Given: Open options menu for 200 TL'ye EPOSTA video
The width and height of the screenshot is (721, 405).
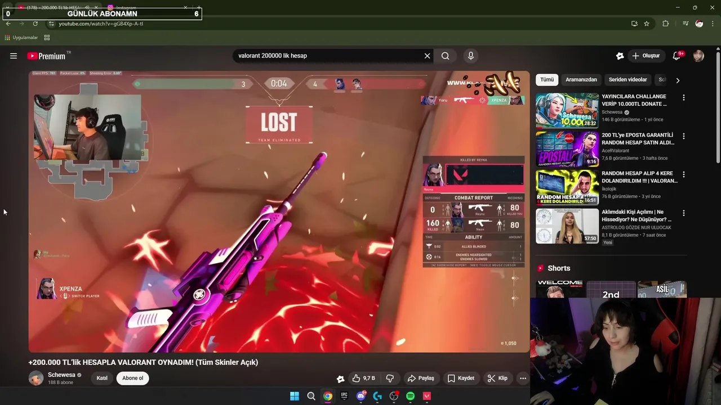Looking at the screenshot, I should coord(684,136).
